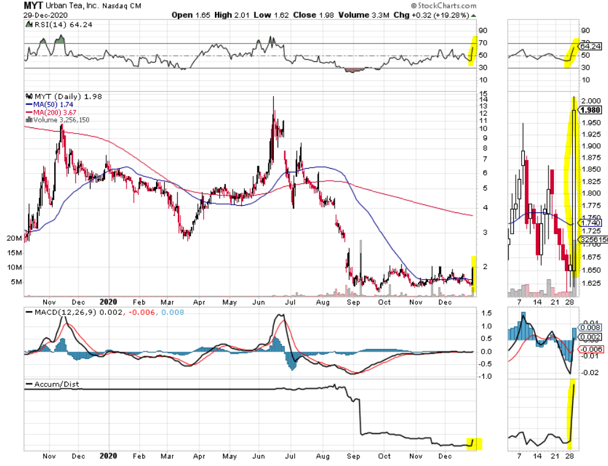Click the 'Close 1.98' value

tap(313, 15)
